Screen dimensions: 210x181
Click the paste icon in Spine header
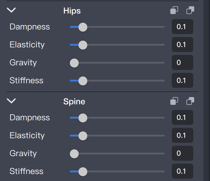[190, 101]
